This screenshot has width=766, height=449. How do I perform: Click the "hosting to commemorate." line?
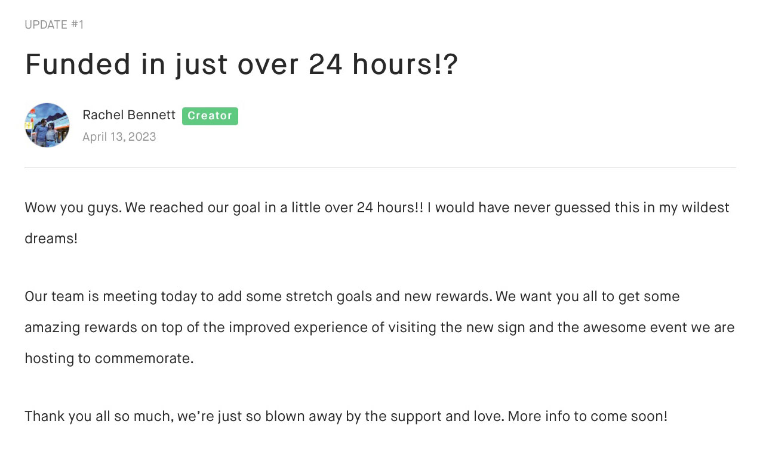pos(109,358)
